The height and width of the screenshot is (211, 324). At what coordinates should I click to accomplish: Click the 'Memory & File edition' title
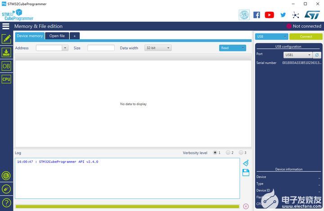point(38,26)
